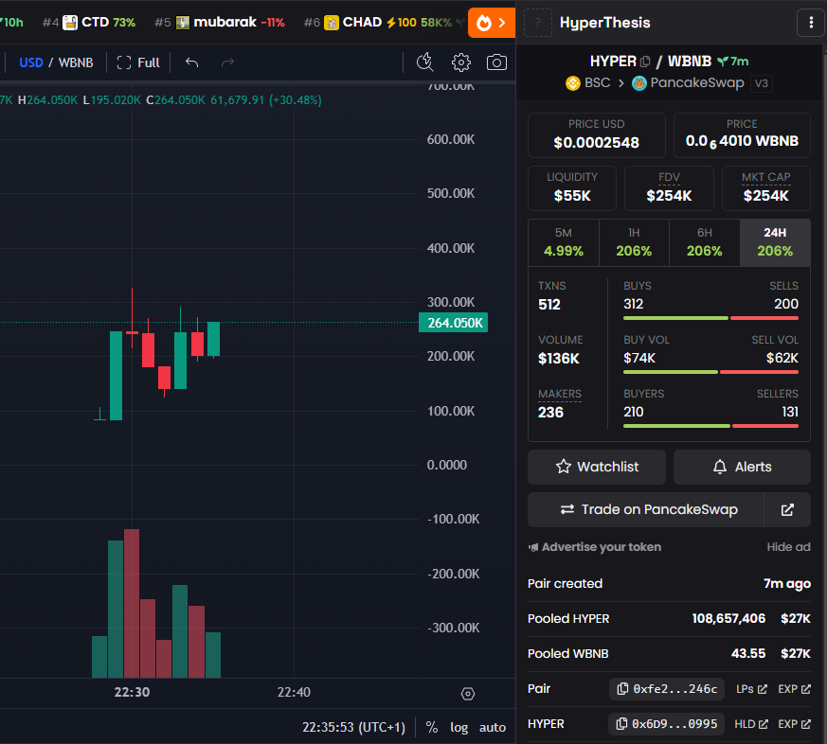Toggle log scale on chart
The width and height of the screenshot is (827, 744).
pyautogui.click(x=458, y=727)
